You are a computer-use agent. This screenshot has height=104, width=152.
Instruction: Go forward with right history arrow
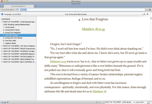pyautogui.click(x=100, y=102)
